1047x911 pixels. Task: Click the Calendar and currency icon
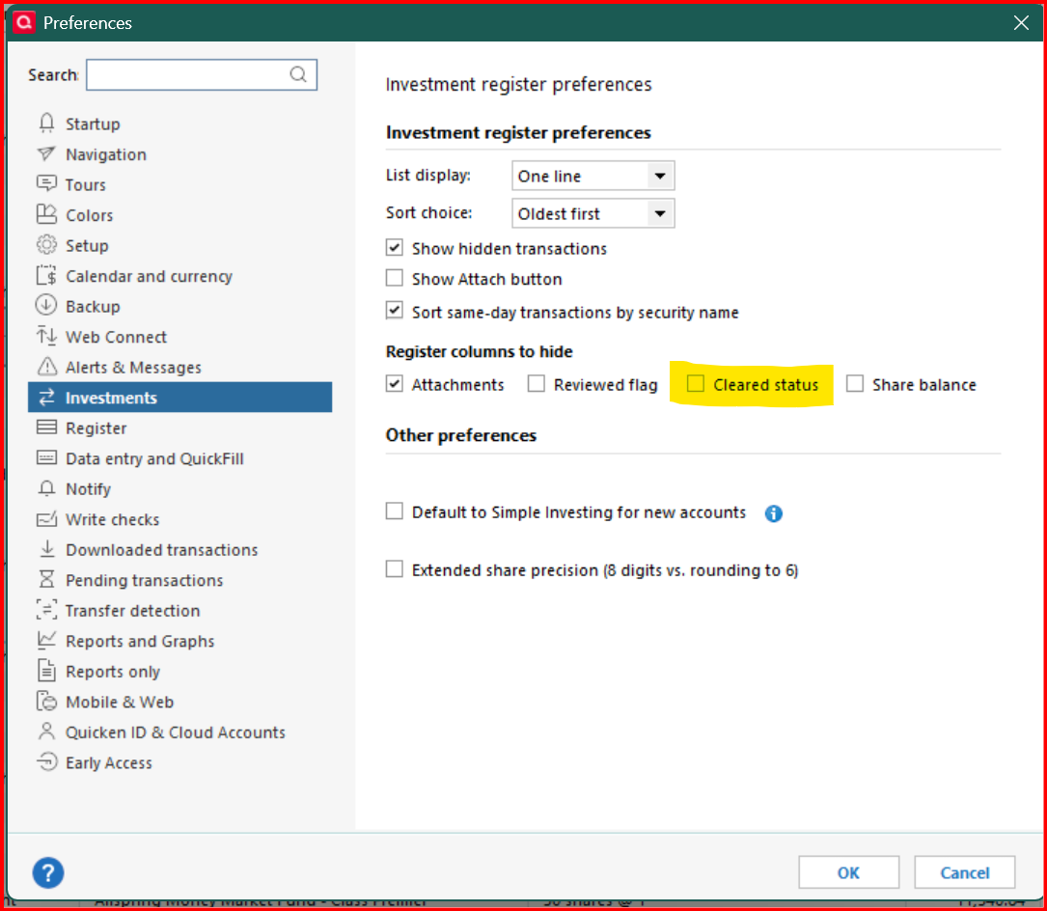[46, 275]
